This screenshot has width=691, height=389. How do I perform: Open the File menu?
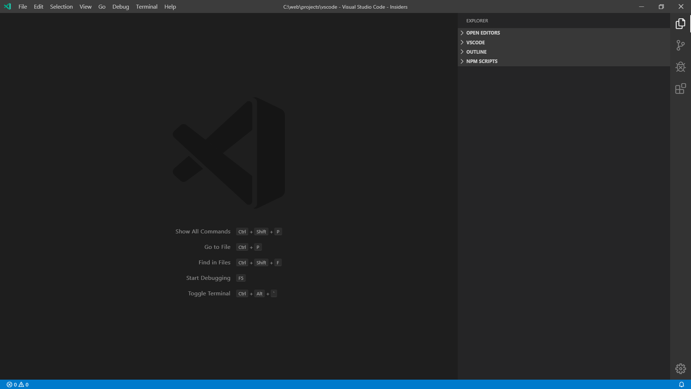(x=23, y=6)
